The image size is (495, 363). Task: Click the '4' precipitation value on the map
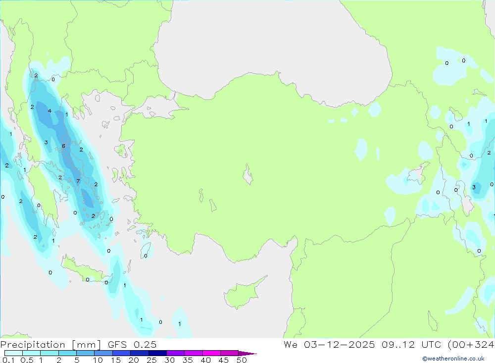coord(49,111)
